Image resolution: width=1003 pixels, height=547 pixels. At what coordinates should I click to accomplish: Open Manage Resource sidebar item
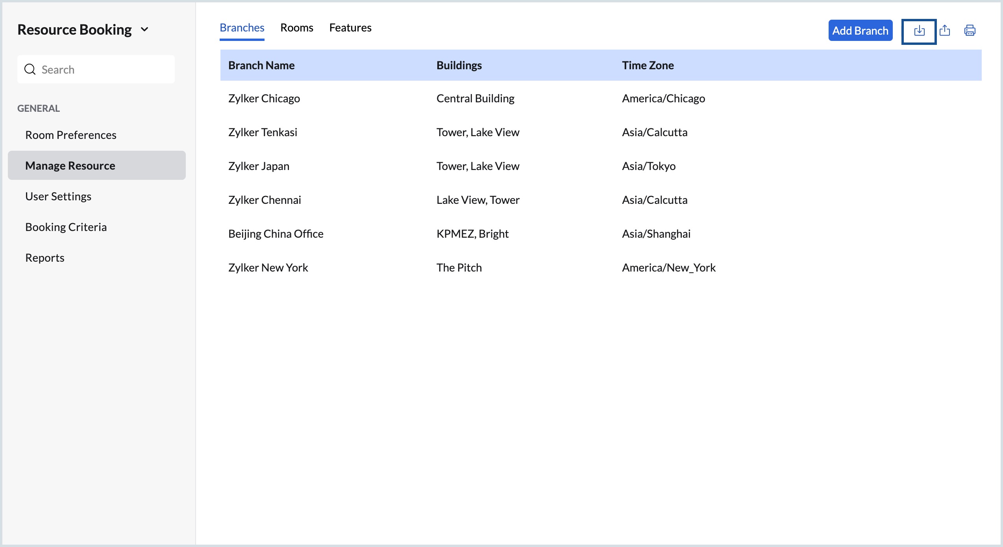(70, 166)
